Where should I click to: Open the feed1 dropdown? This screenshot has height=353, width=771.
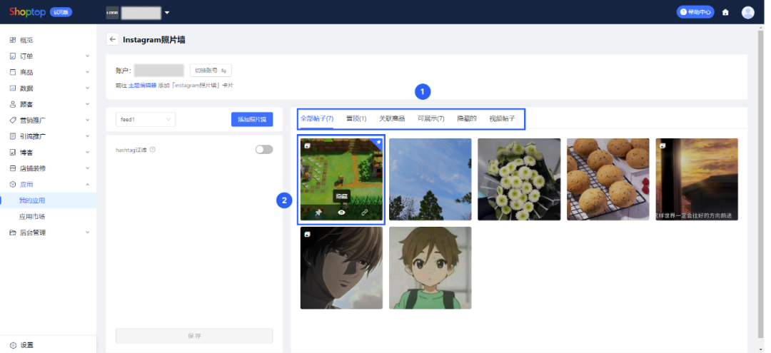pos(146,119)
